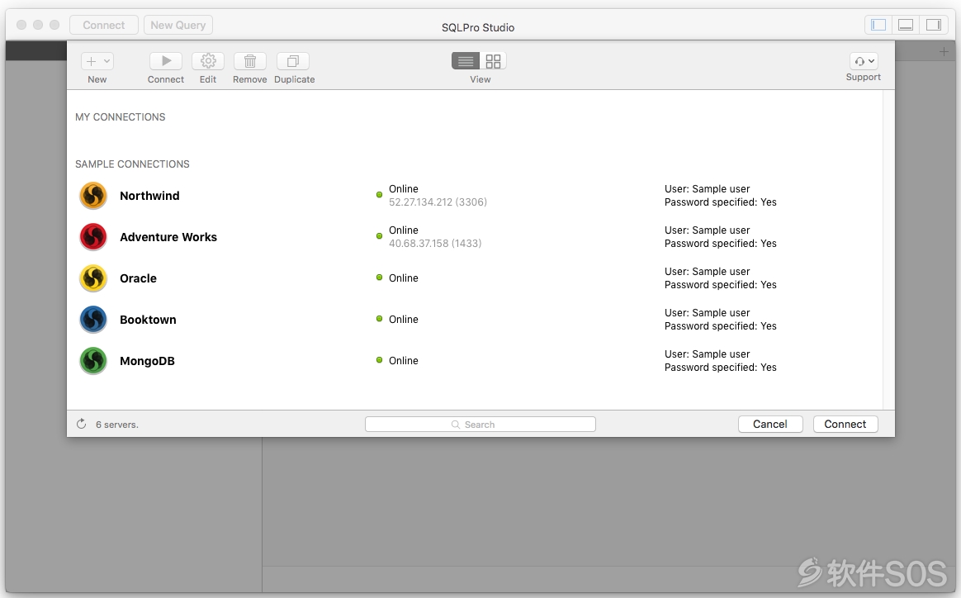Toggle the right sidebar panel icon
Image resolution: width=961 pixels, height=598 pixels.
[934, 25]
